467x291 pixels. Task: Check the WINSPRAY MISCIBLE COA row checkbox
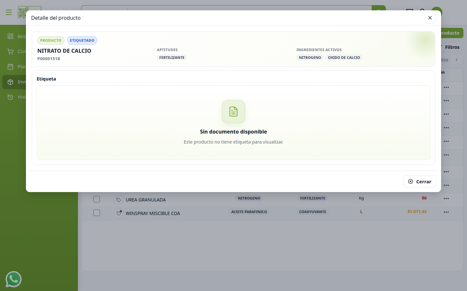pyautogui.click(x=97, y=213)
